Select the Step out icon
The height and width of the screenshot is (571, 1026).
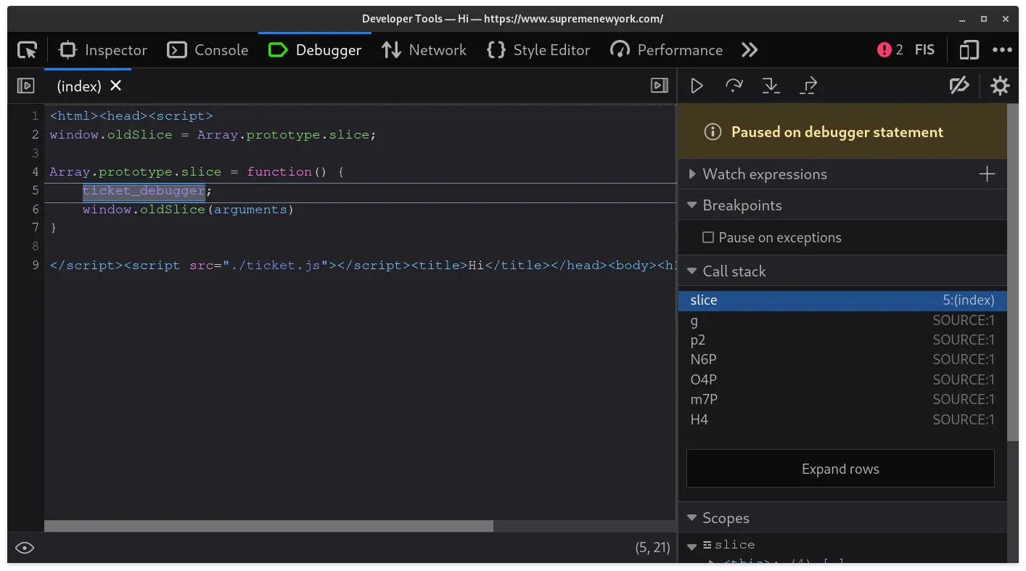808,85
